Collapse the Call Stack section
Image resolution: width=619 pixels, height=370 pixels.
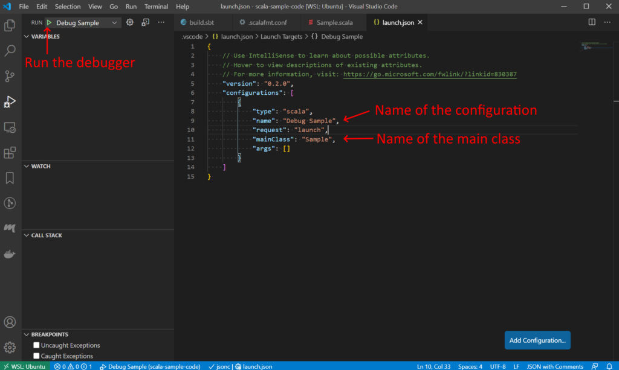coord(47,235)
